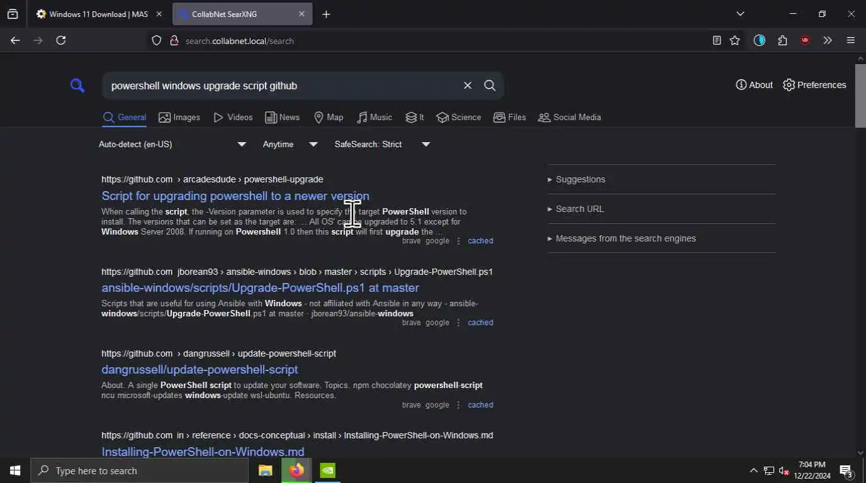The width and height of the screenshot is (866, 483).
Task: Open 'Script for upgrading powershell' result
Action: pyautogui.click(x=235, y=196)
